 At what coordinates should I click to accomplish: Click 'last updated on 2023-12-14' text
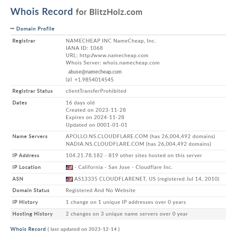[x=84, y=229]
